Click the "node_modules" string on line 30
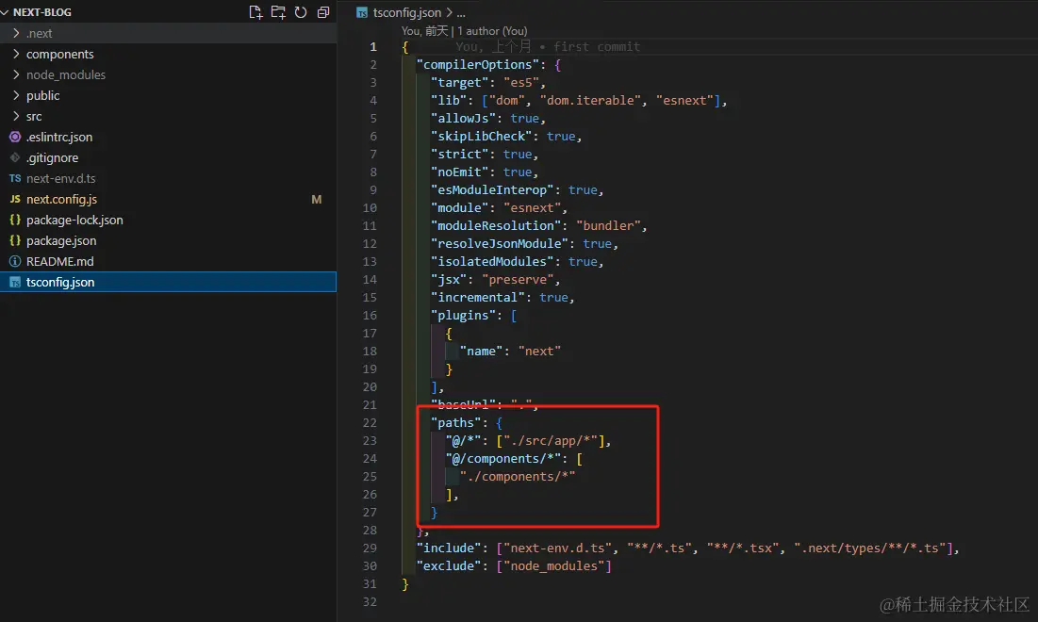The height and width of the screenshot is (622, 1038). pos(553,565)
